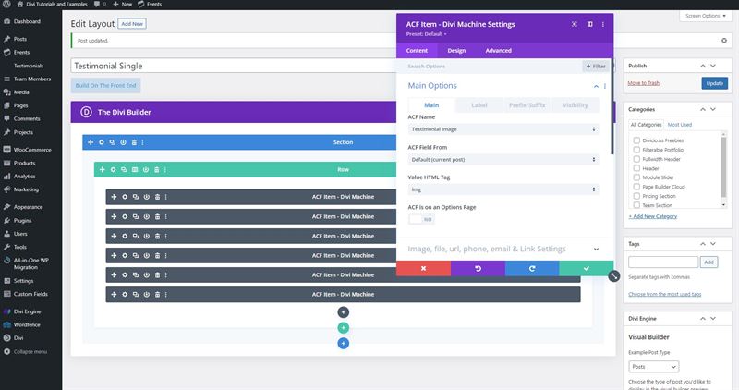Save module settings with green checkmark
The image size is (739, 390).
[587, 268]
